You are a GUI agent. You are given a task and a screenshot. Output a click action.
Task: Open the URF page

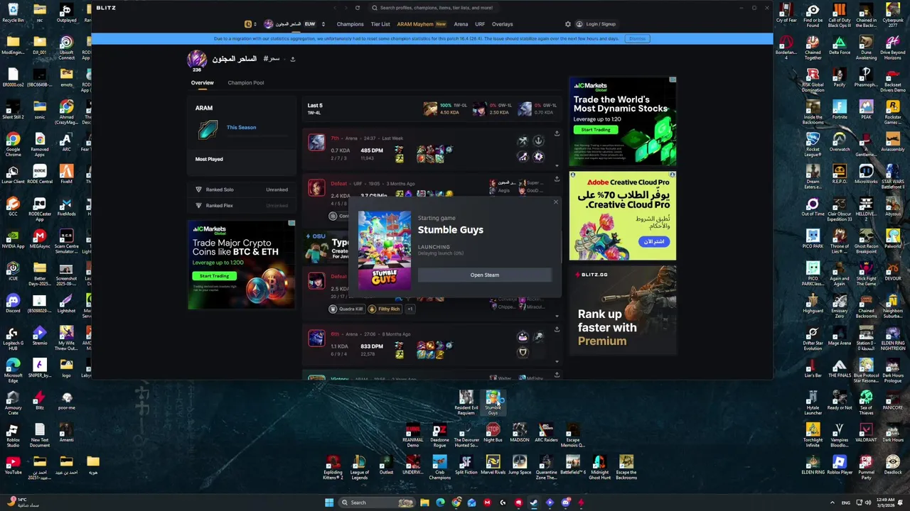[480, 24]
